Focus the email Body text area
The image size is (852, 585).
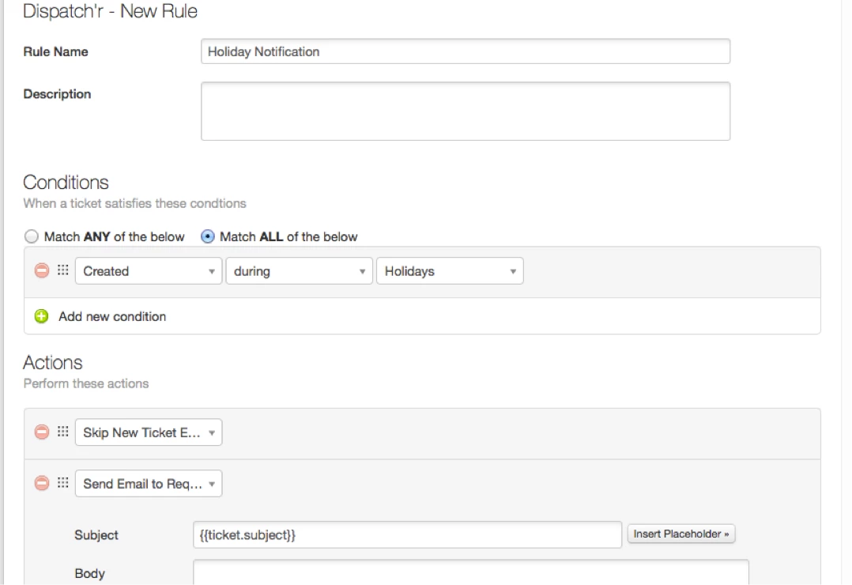pos(470,572)
